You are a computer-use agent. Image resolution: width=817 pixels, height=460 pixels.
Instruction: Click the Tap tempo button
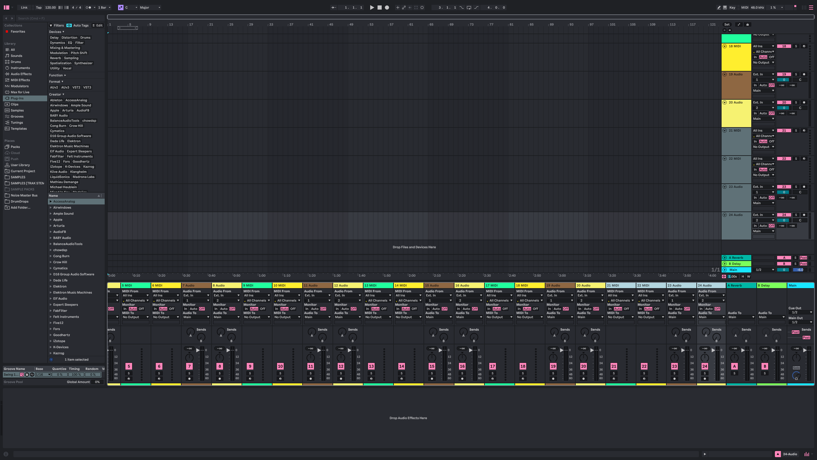(x=39, y=7)
